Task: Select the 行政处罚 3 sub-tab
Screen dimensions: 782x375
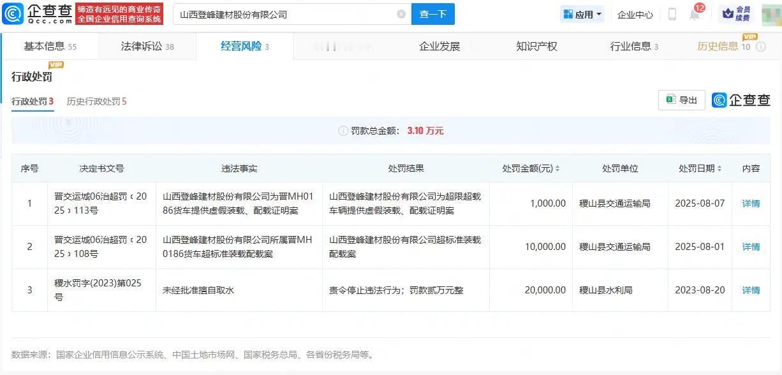Action: [x=33, y=101]
